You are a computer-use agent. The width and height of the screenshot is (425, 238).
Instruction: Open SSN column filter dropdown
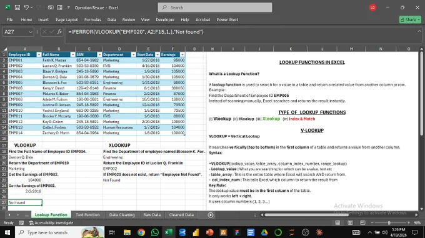point(99,55)
